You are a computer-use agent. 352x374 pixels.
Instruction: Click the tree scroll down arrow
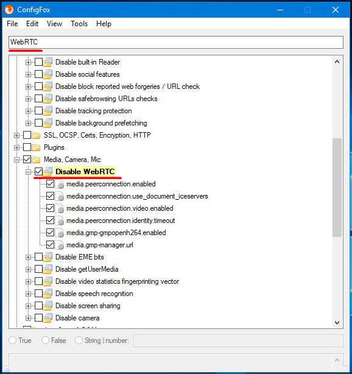click(x=337, y=322)
